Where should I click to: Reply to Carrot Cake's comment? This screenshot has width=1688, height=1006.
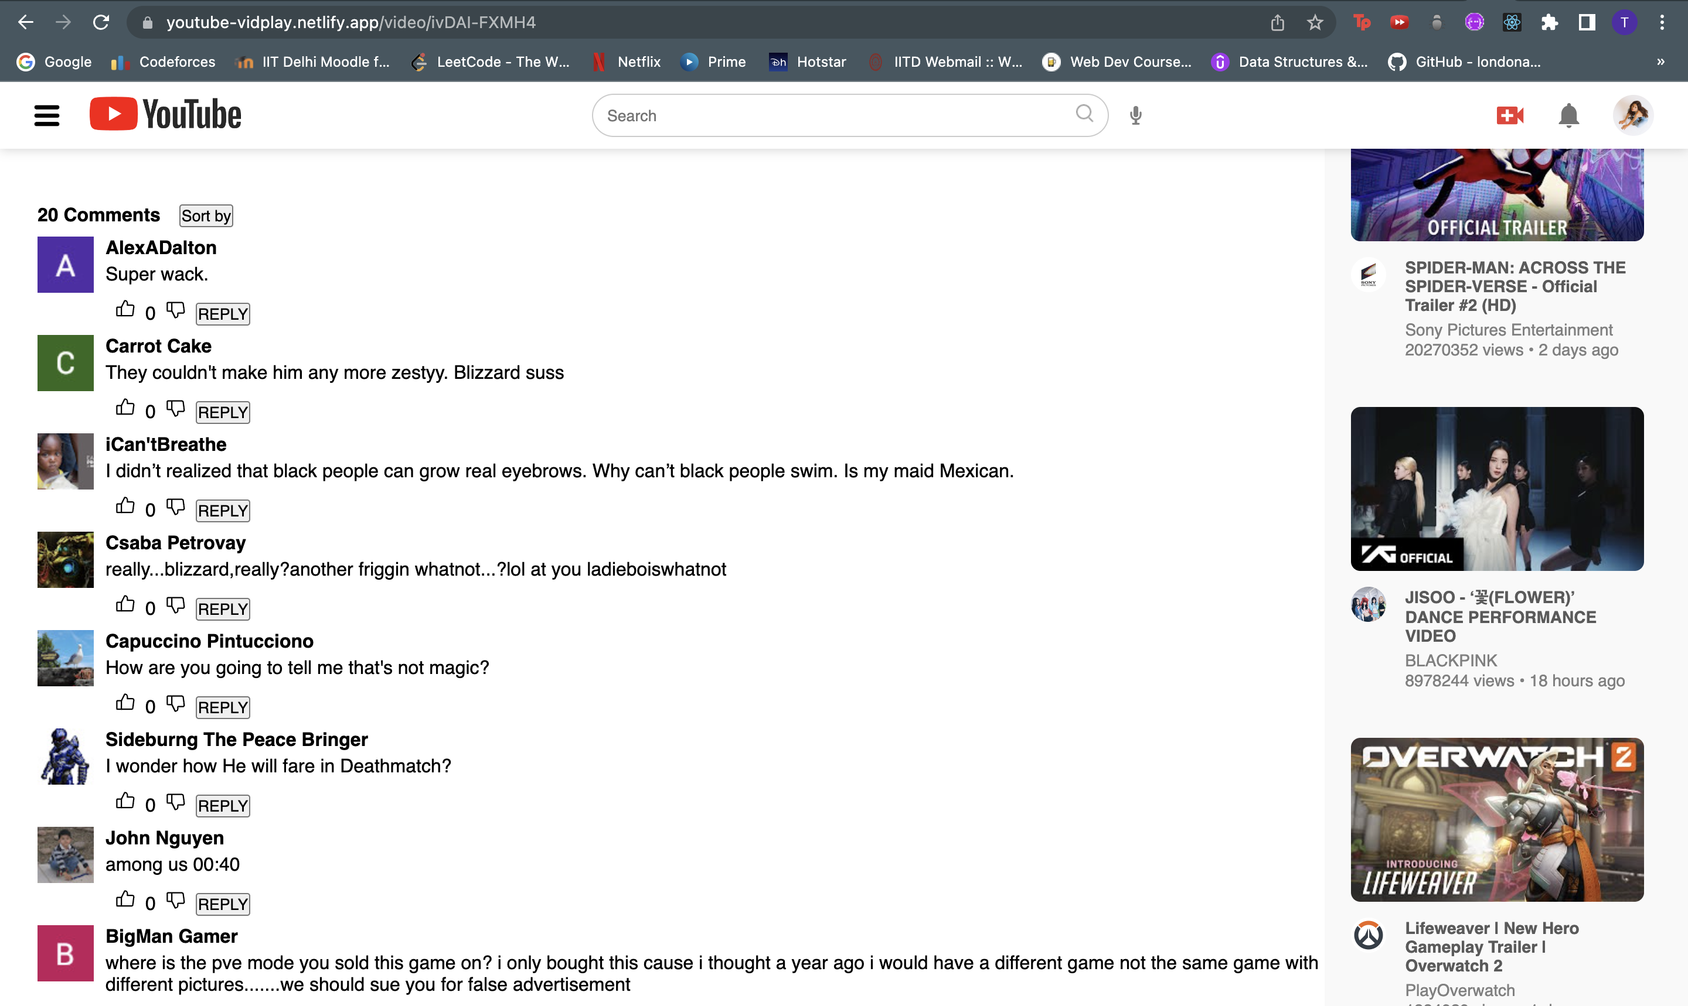[x=223, y=412]
